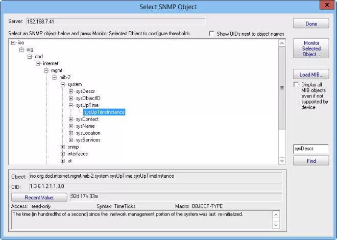Click Monitor Selected Object button
The image size is (337, 240).
point(311,49)
